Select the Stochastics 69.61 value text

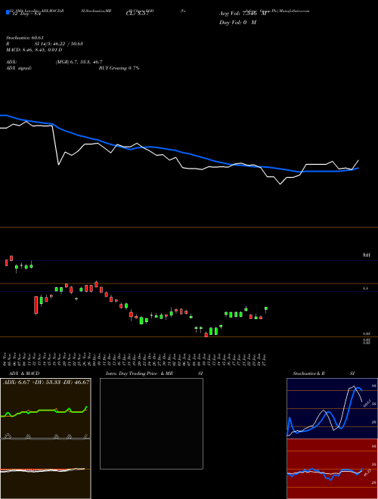[25, 38]
